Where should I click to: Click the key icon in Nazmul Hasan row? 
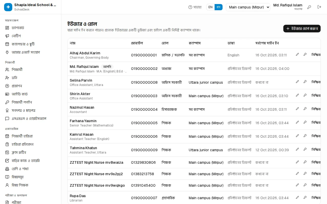point(305,109)
